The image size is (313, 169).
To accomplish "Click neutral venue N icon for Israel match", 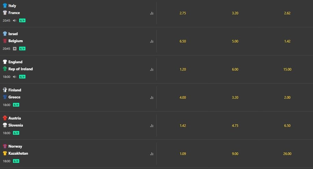I will (15, 49).
